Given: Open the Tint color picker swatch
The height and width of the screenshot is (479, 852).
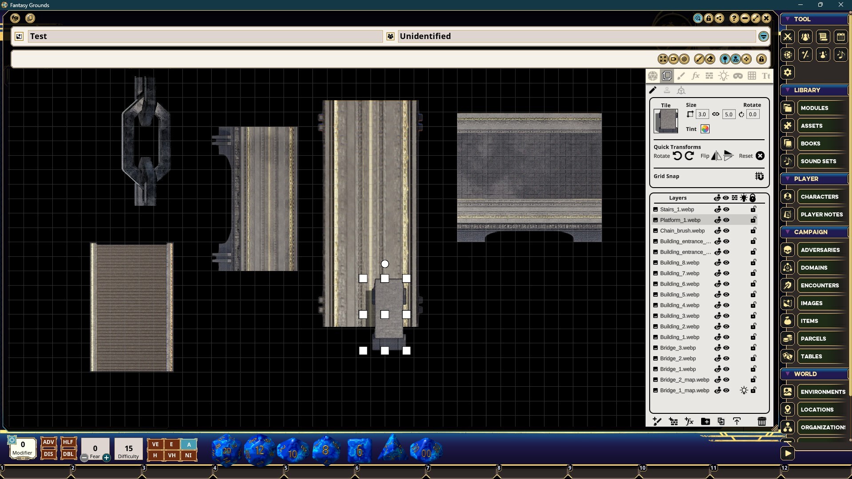Looking at the screenshot, I should [705, 129].
